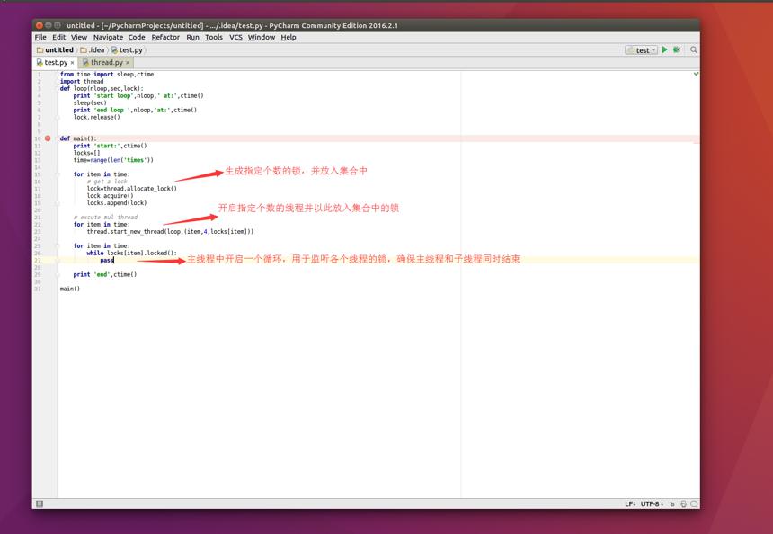Viewport: 773px width, 534px height.
Task: Open the test run configuration dropdown
Action: tap(641, 49)
